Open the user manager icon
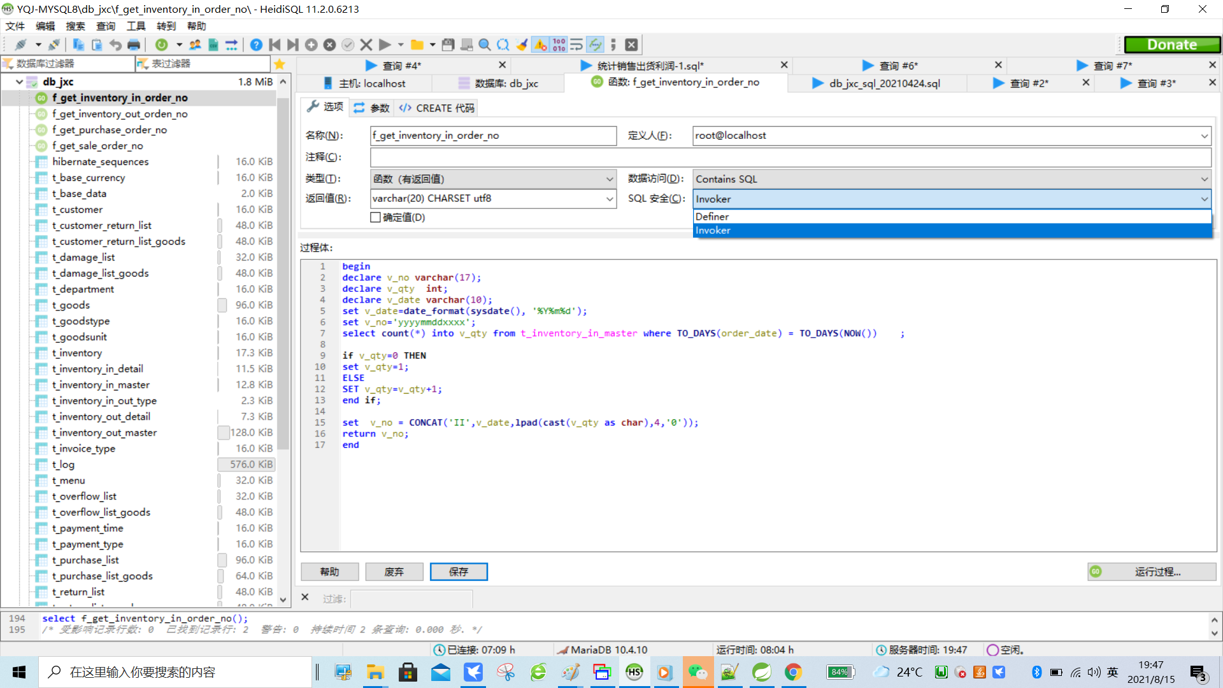The width and height of the screenshot is (1223, 688). (195, 45)
